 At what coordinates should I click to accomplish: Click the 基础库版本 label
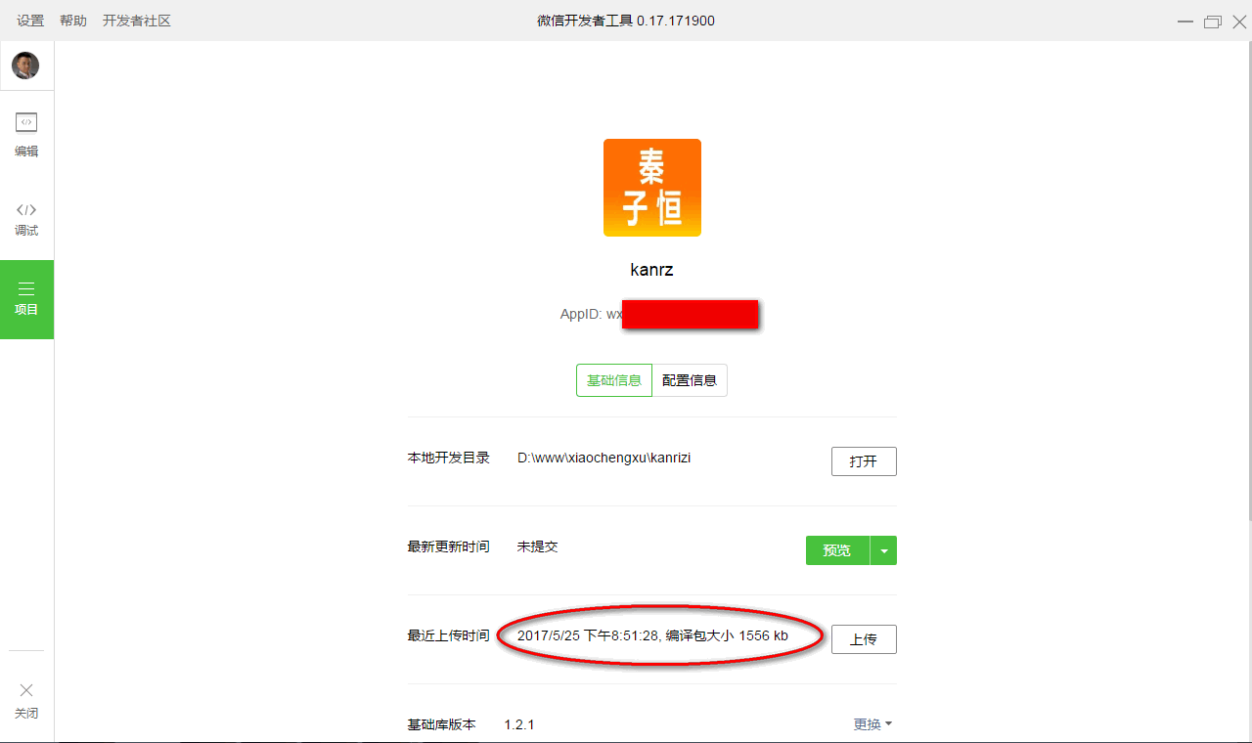tap(442, 724)
